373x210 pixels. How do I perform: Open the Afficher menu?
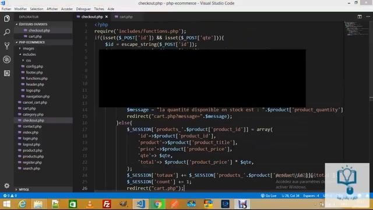coord(52,9)
